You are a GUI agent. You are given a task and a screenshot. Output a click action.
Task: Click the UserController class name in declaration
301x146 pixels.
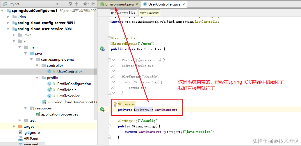point(149,49)
